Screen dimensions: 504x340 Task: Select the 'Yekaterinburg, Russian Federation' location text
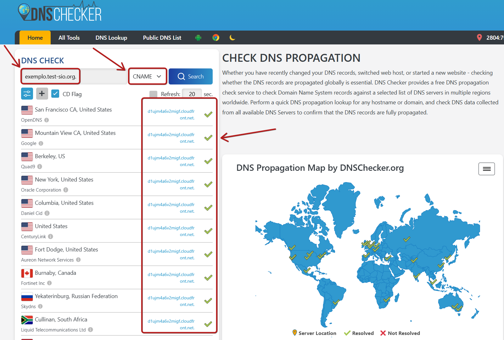(x=76, y=296)
